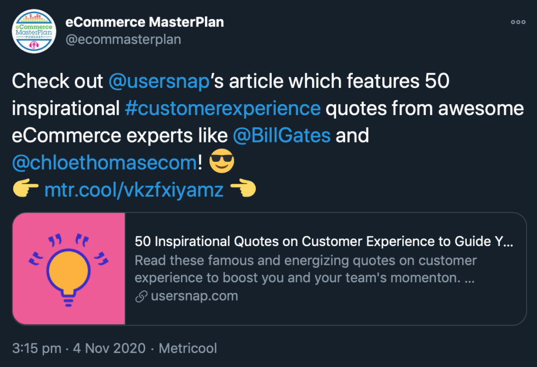Click the lightbulb thumbnail on the link card
Screen dimensions: 537x367
coord(69,268)
